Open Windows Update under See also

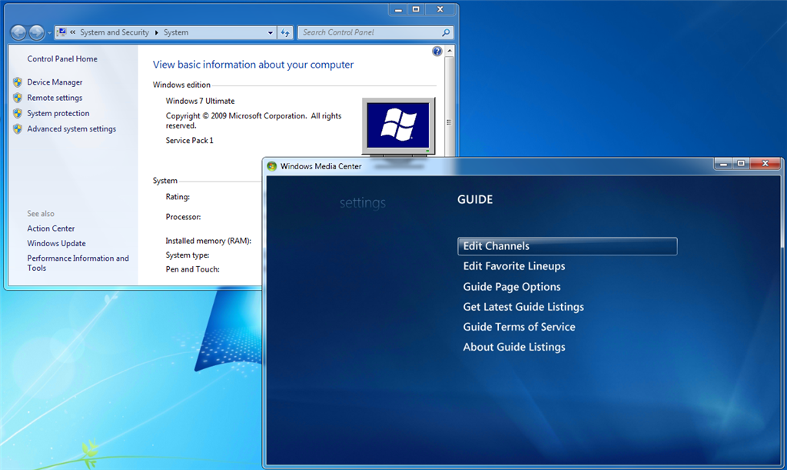click(x=56, y=244)
